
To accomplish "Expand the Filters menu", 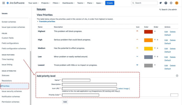I will tap(56, 3).
